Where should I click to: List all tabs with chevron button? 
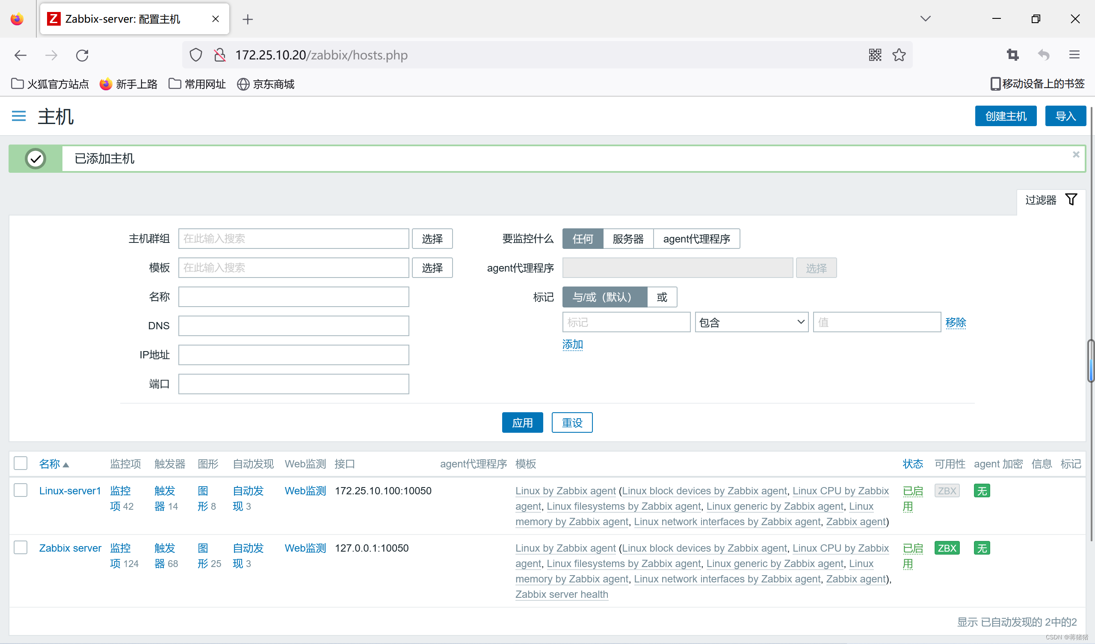pos(926,19)
